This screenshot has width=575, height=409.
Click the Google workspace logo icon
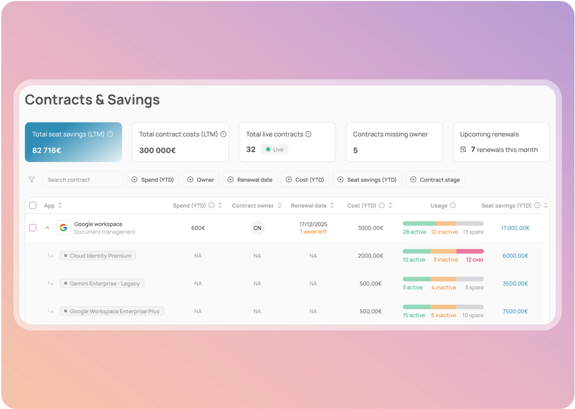click(x=63, y=228)
